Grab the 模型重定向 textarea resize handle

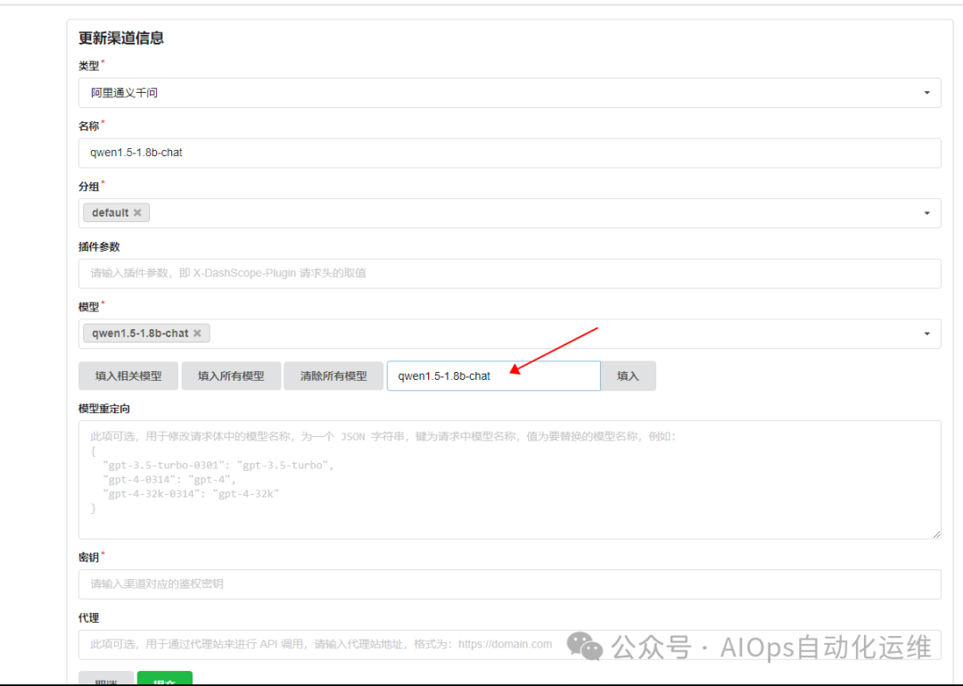[936, 534]
